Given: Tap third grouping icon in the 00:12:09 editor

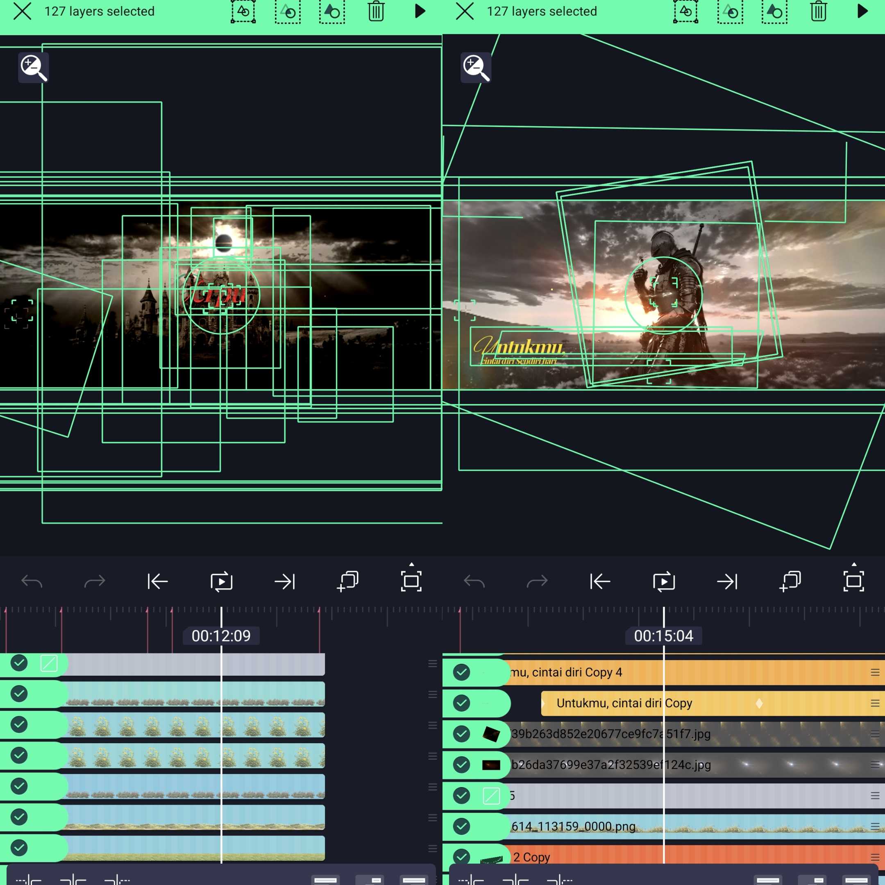Looking at the screenshot, I should [x=331, y=11].
